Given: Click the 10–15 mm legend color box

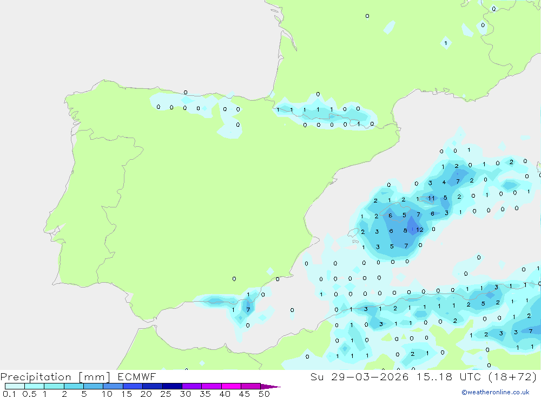Looking at the screenshot, I should click(113, 386).
